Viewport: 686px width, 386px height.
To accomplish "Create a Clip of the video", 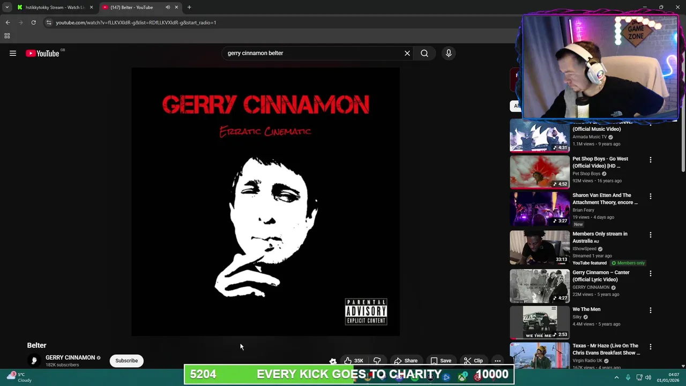I will (x=473, y=361).
